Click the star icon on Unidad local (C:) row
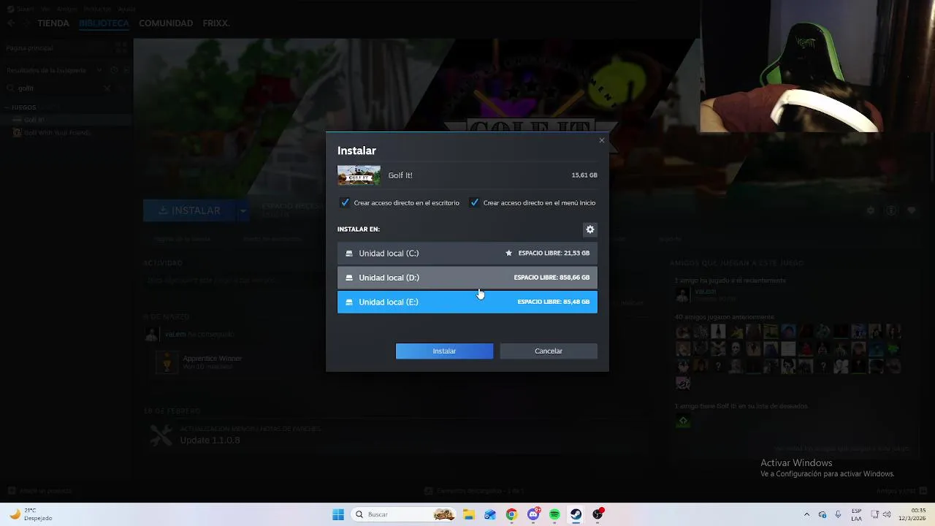The width and height of the screenshot is (935, 526). tap(509, 254)
